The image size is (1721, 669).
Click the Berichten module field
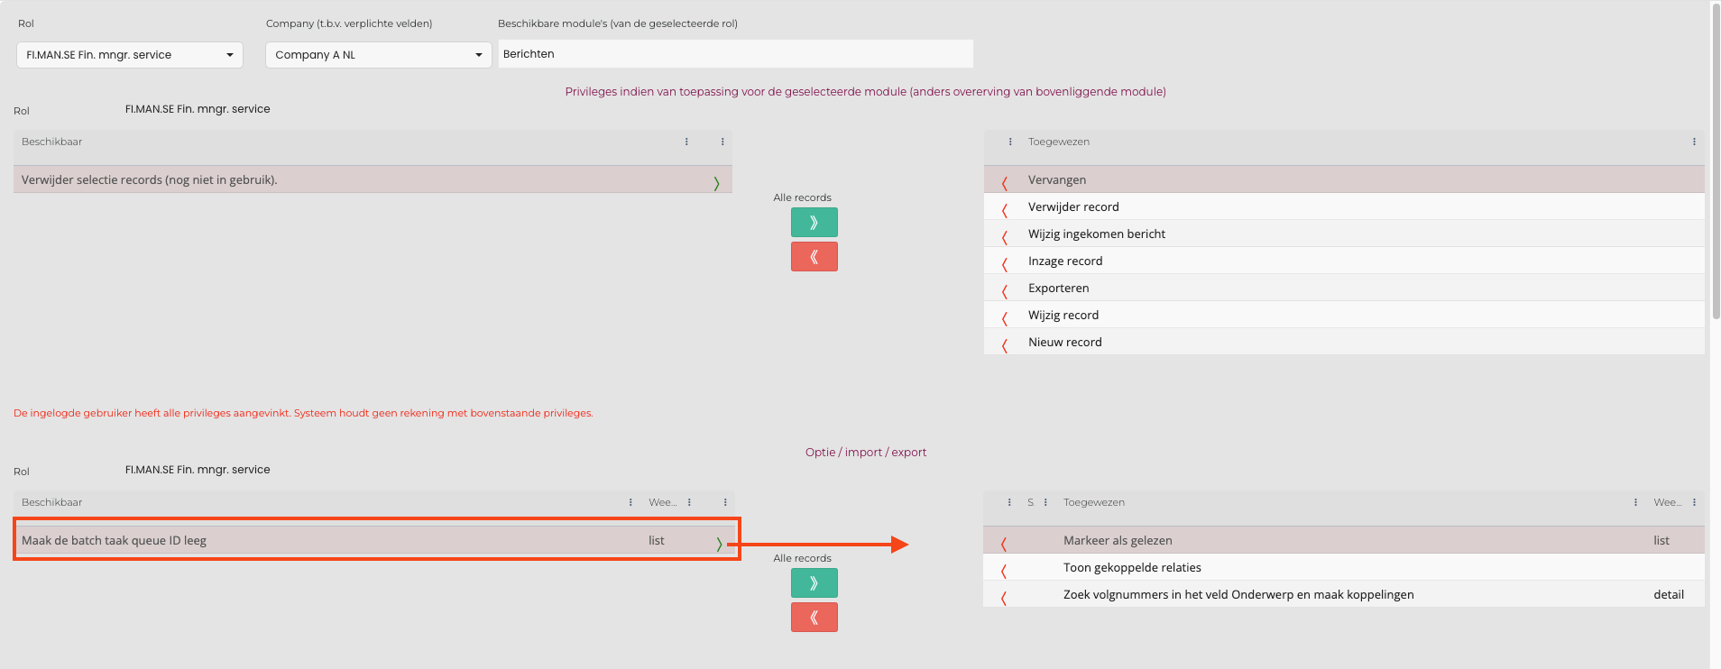[735, 54]
